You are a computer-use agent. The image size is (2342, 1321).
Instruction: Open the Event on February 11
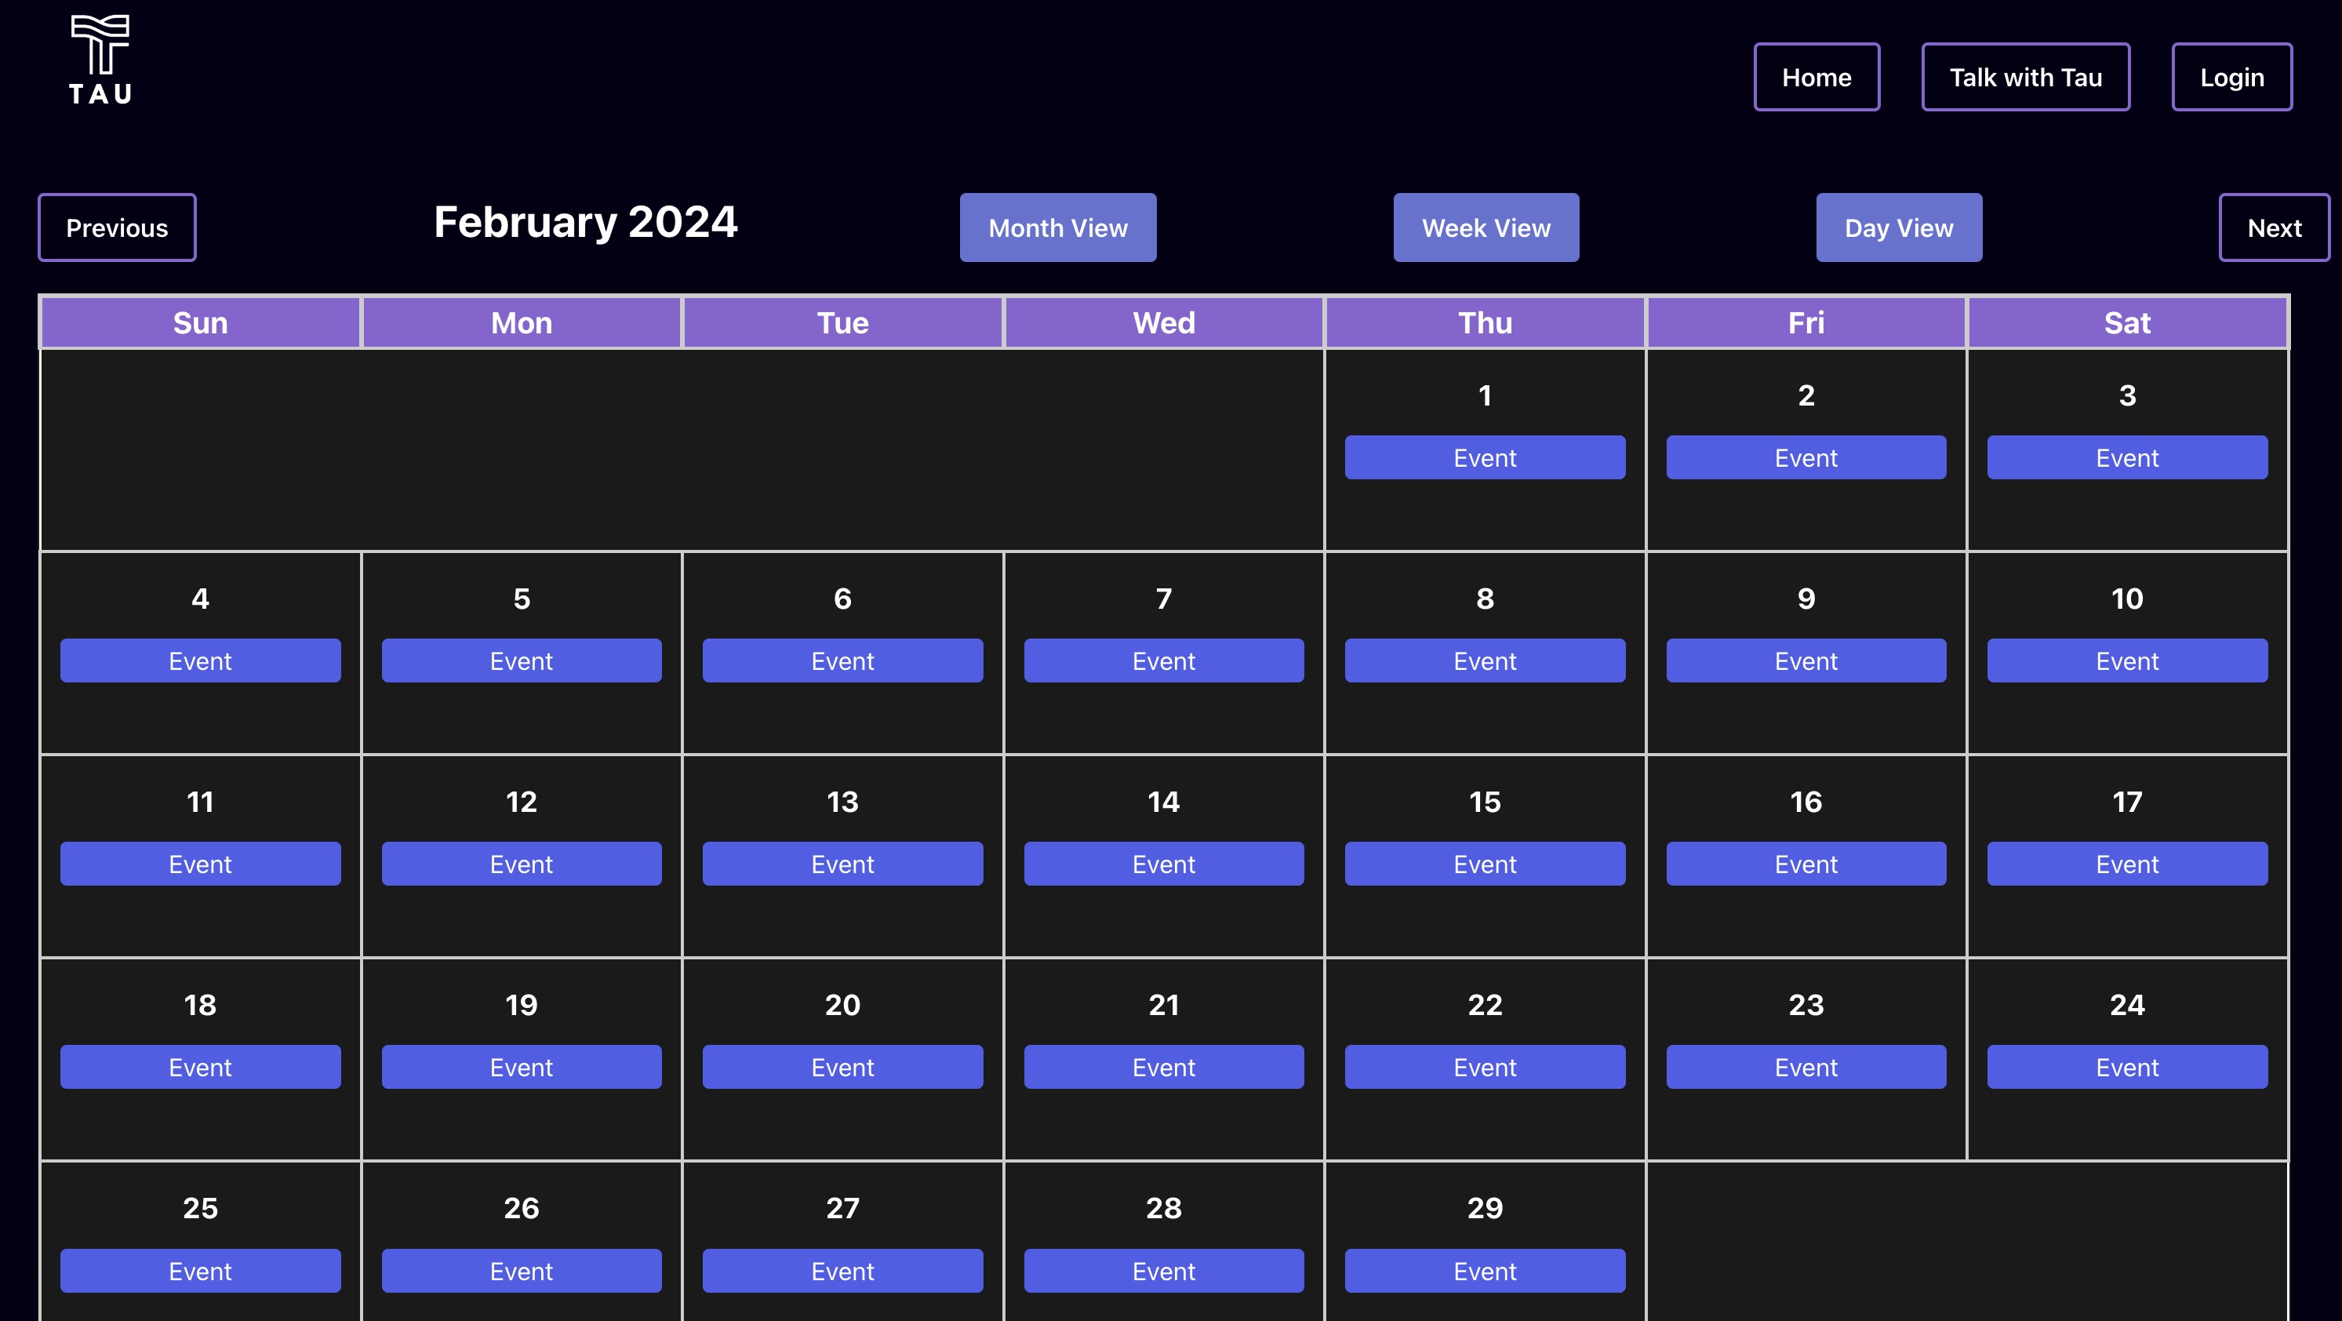click(200, 864)
